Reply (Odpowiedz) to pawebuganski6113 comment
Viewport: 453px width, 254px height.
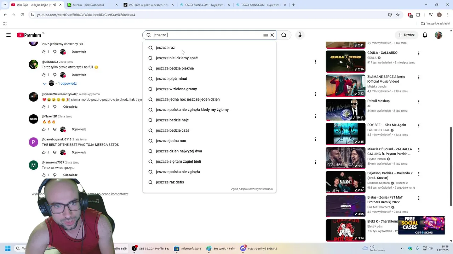tap(79, 152)
